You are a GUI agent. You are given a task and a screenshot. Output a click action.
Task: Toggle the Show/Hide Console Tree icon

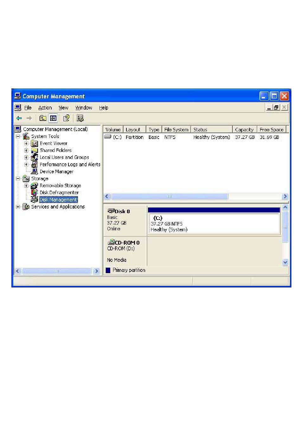tap(53, 118)
